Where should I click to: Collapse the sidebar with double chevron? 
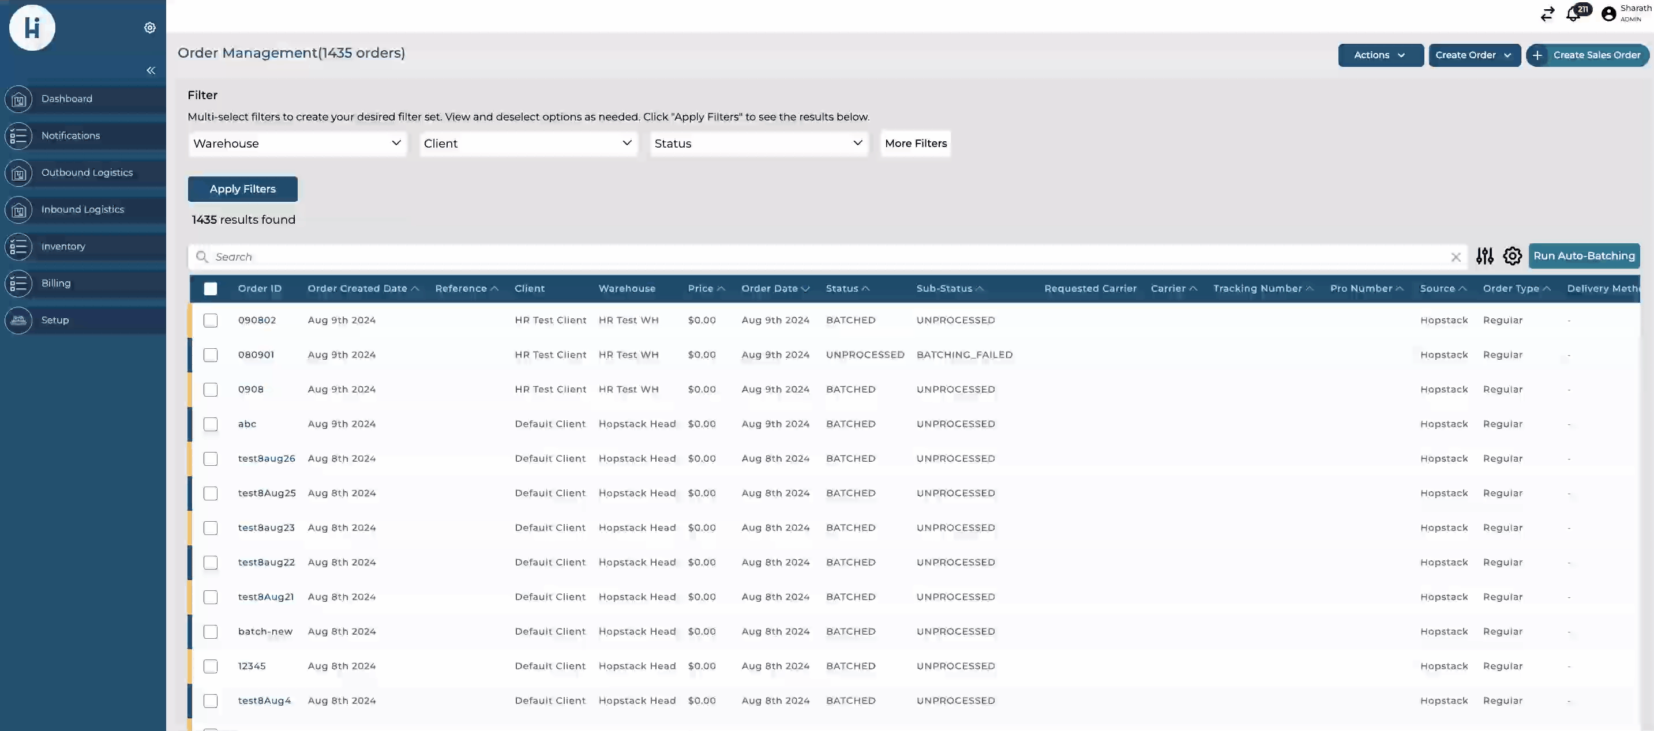click(151, 70)
